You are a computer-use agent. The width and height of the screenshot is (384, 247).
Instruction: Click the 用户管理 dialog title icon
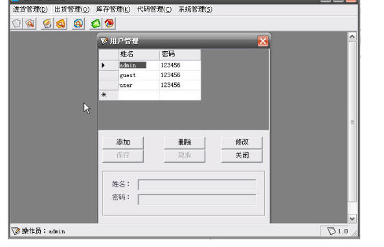(104, 40)
